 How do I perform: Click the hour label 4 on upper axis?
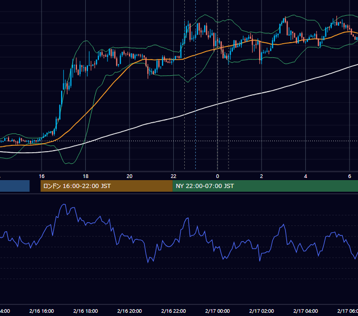tap(305, 176)
